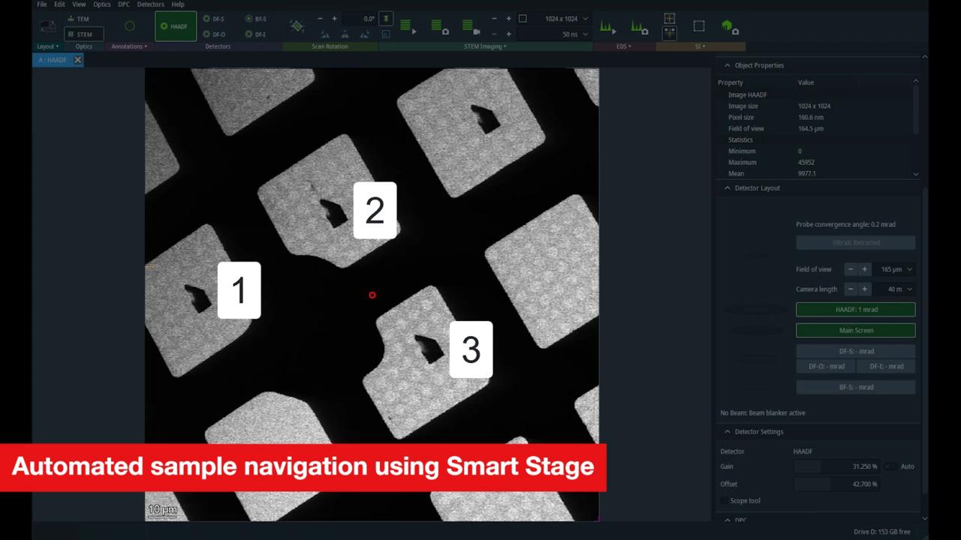Click the scan rotation diamond icon
The width and height of the screenshot is (961, 540).
(x=297, y=26)
